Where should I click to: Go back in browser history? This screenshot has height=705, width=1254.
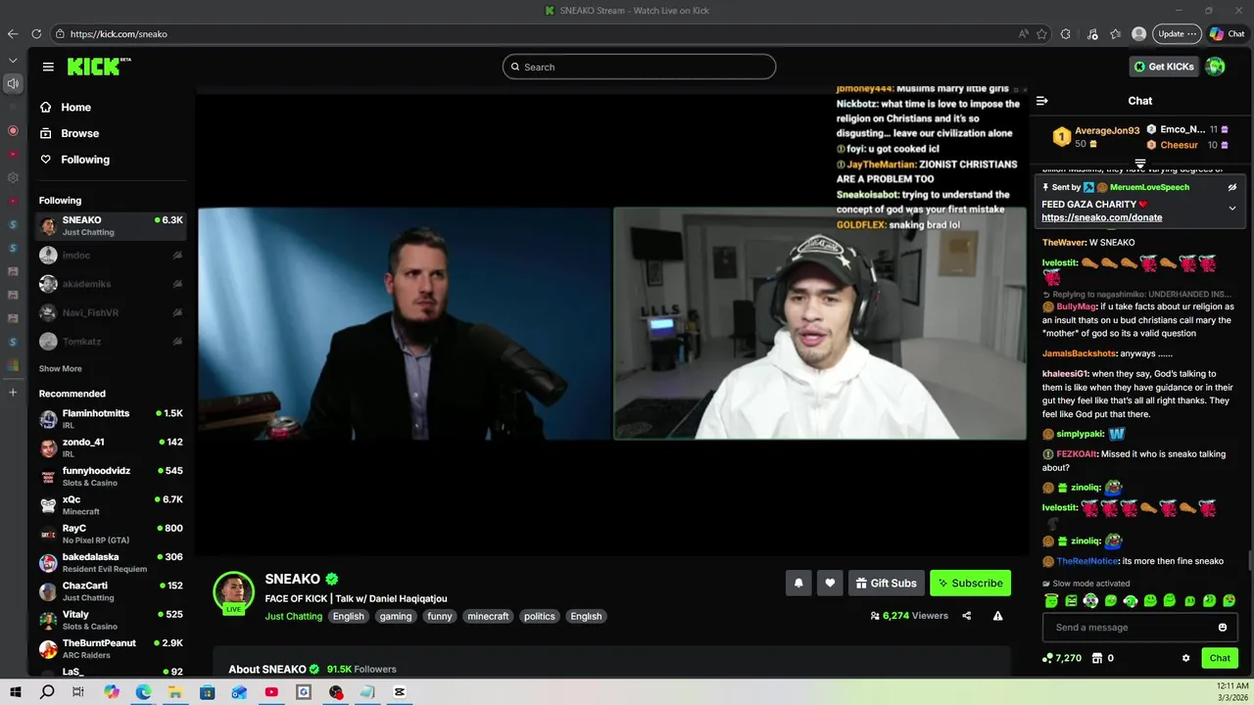coord(13,33)
